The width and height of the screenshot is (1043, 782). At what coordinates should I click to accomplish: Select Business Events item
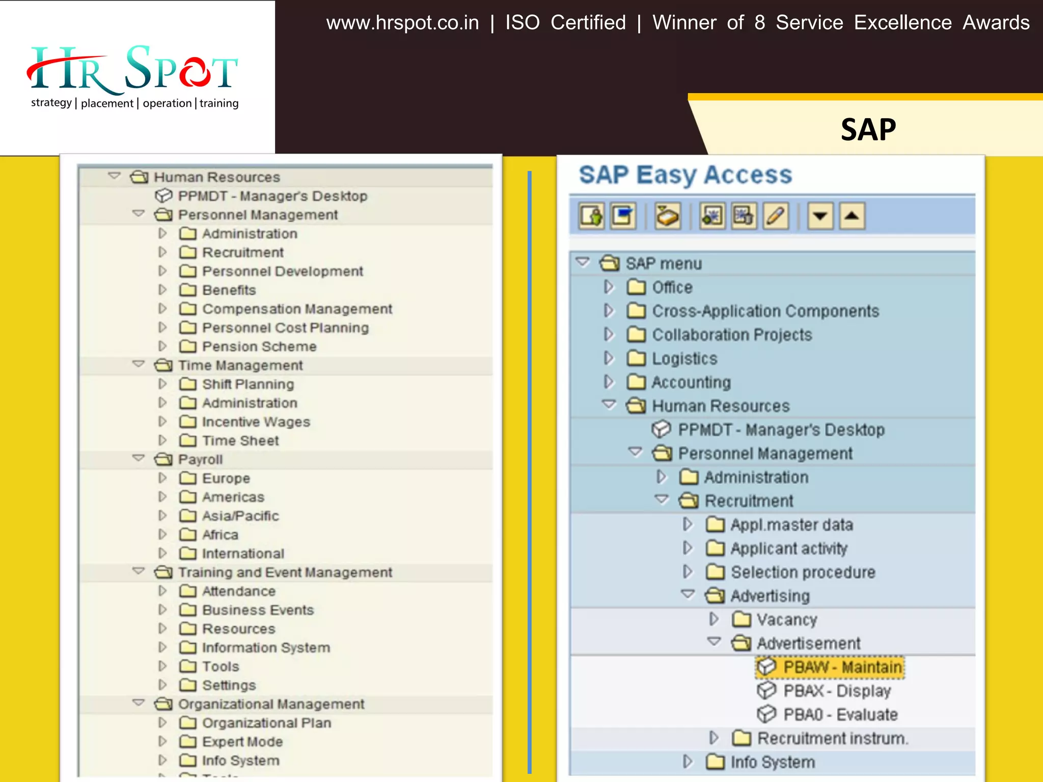tap(258, 610)
